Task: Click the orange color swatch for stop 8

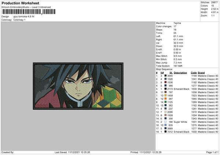Action: (x=165, y=99)
